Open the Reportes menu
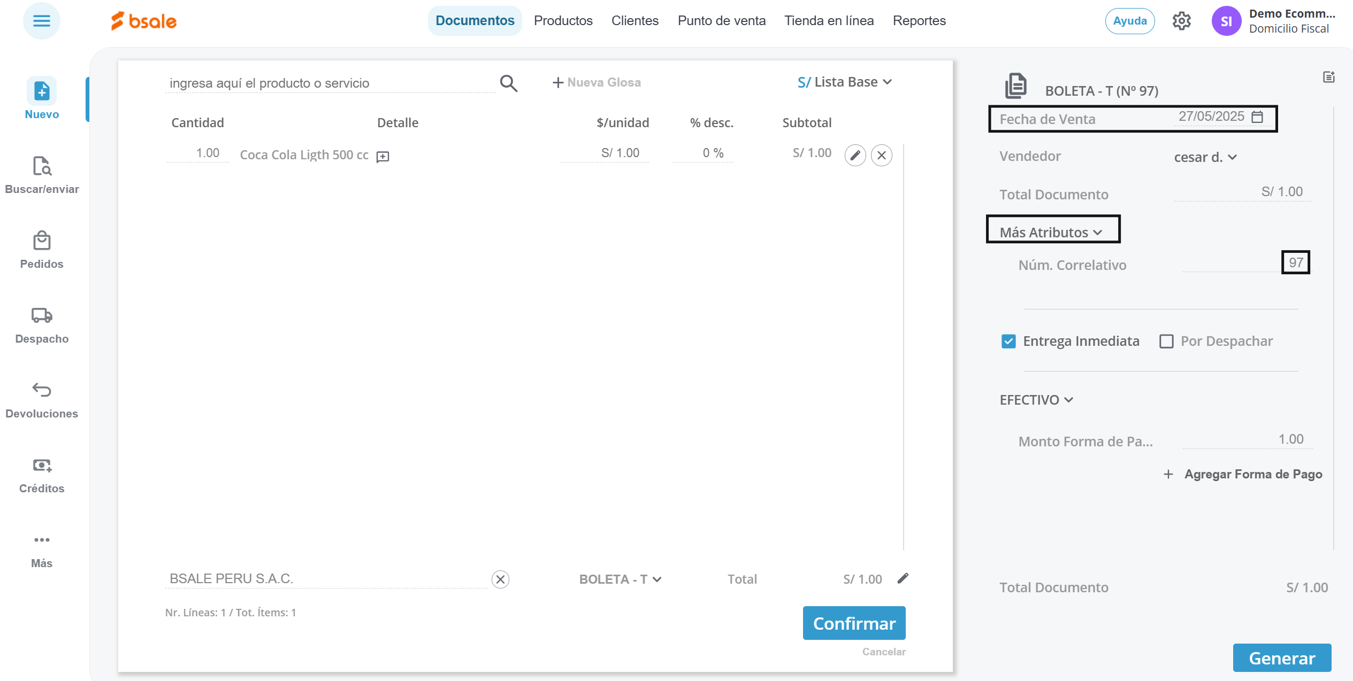This screenshot has height=681, width=1353. (x=919, y=21)
